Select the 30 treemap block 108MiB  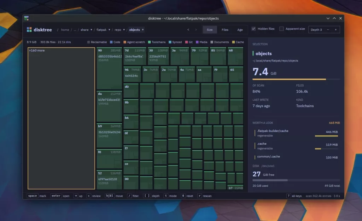[158, 56]
